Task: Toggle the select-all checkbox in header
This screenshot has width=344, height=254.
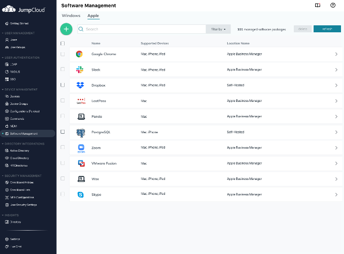Action: (63, 43)
